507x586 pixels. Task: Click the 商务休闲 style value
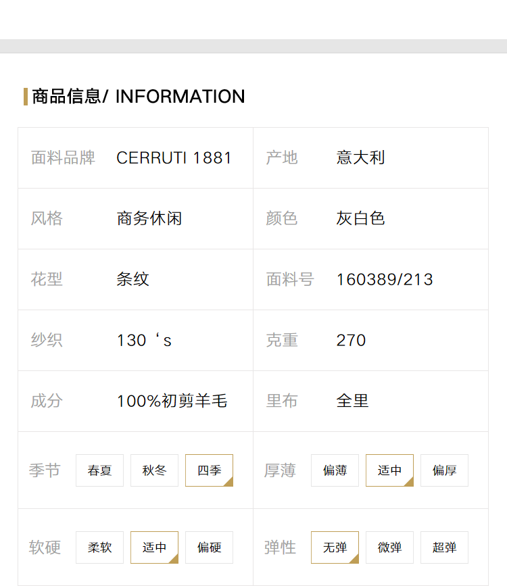coord(149,218)
